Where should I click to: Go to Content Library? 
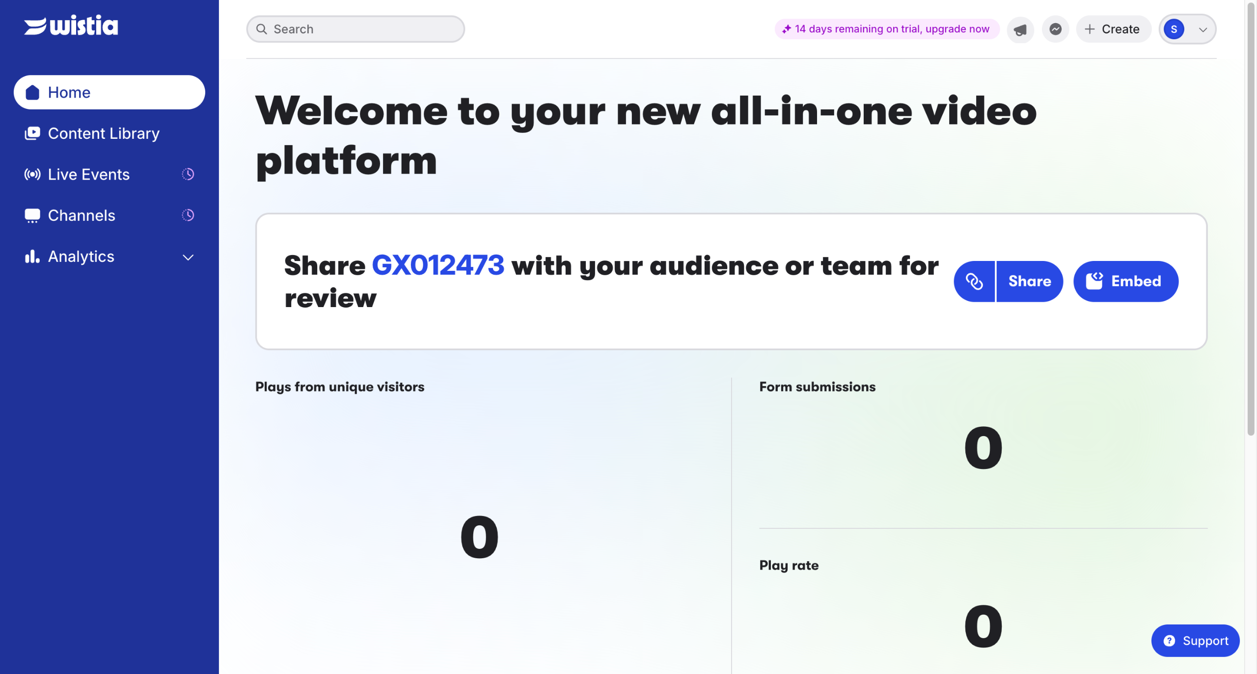(104, 133)
